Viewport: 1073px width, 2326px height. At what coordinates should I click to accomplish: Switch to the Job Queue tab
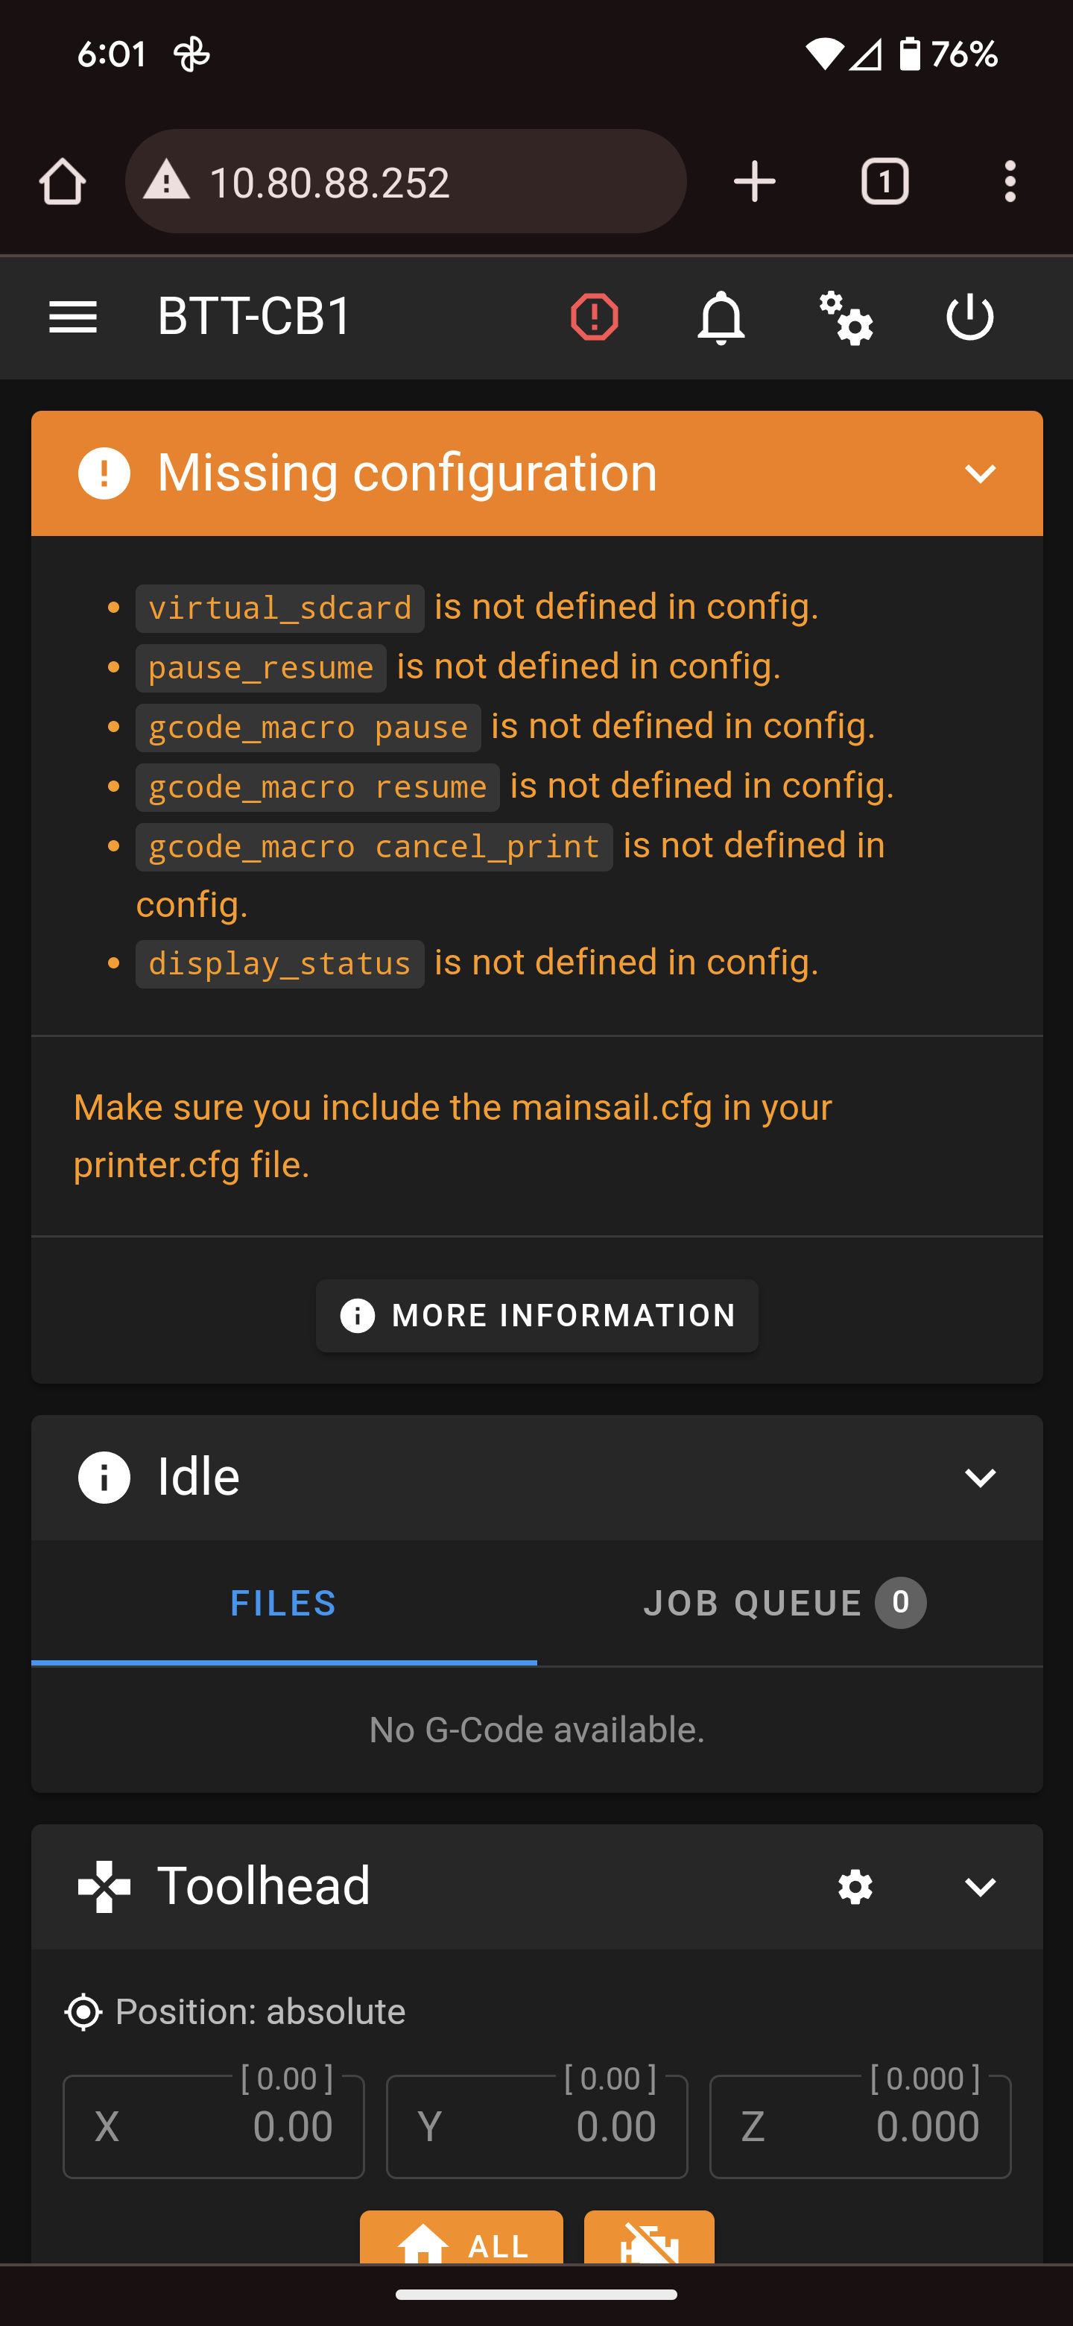[784, 1603]
